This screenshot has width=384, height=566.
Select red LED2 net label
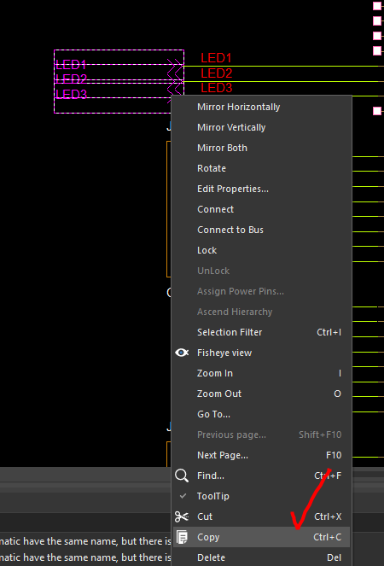click(x=216, y=73)
